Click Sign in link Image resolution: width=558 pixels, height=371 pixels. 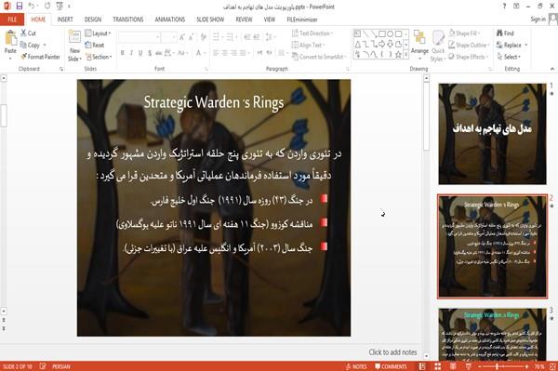point(538,20)
